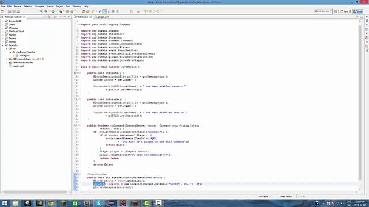Screen dimensions: 369x207
Task: Click the Last Edit Location icon
Action: [146, 11]
